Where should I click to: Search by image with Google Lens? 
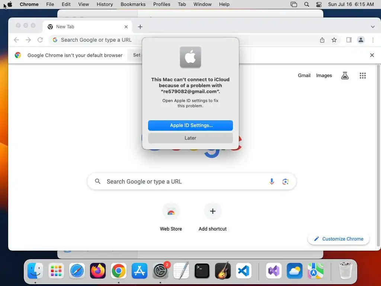click(285, 181)
